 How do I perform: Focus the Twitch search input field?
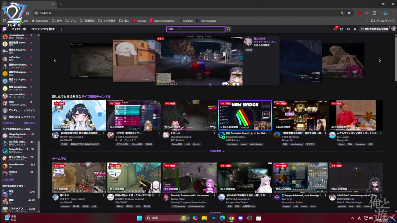coord(196,29)
